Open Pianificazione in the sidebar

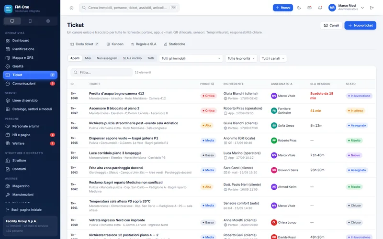(30, 49)
